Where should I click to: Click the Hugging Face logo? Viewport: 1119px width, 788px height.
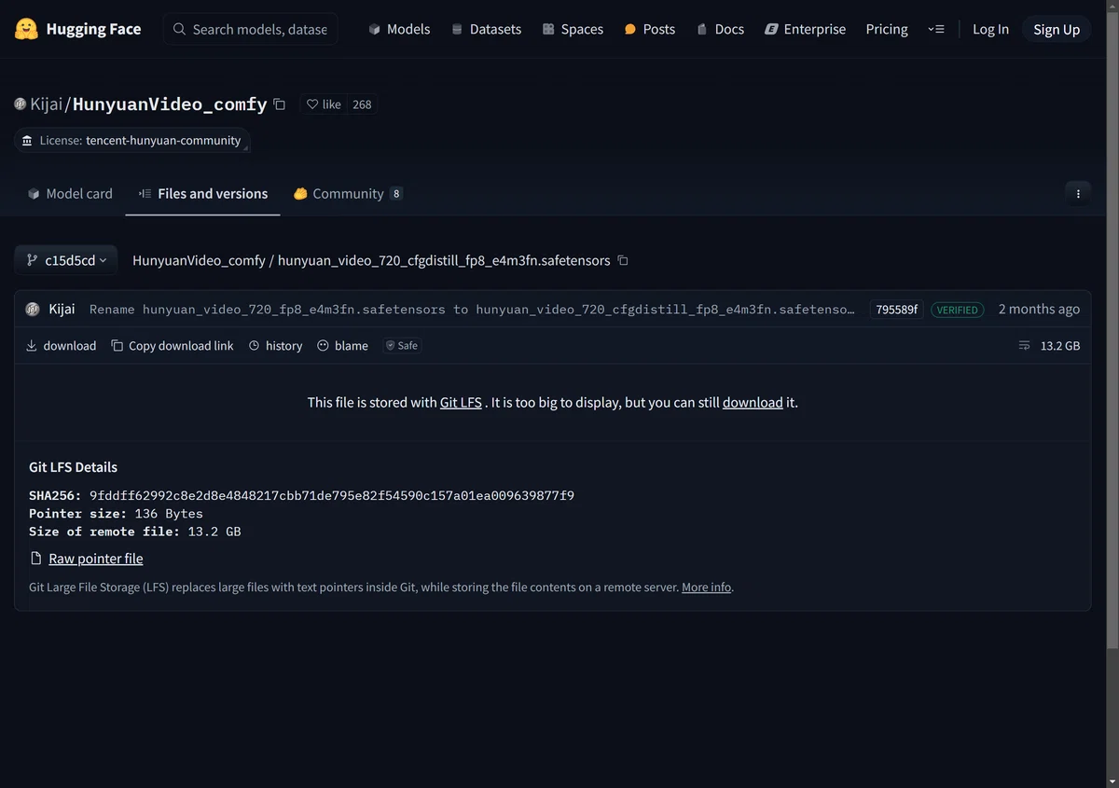[x=77, y=29]
